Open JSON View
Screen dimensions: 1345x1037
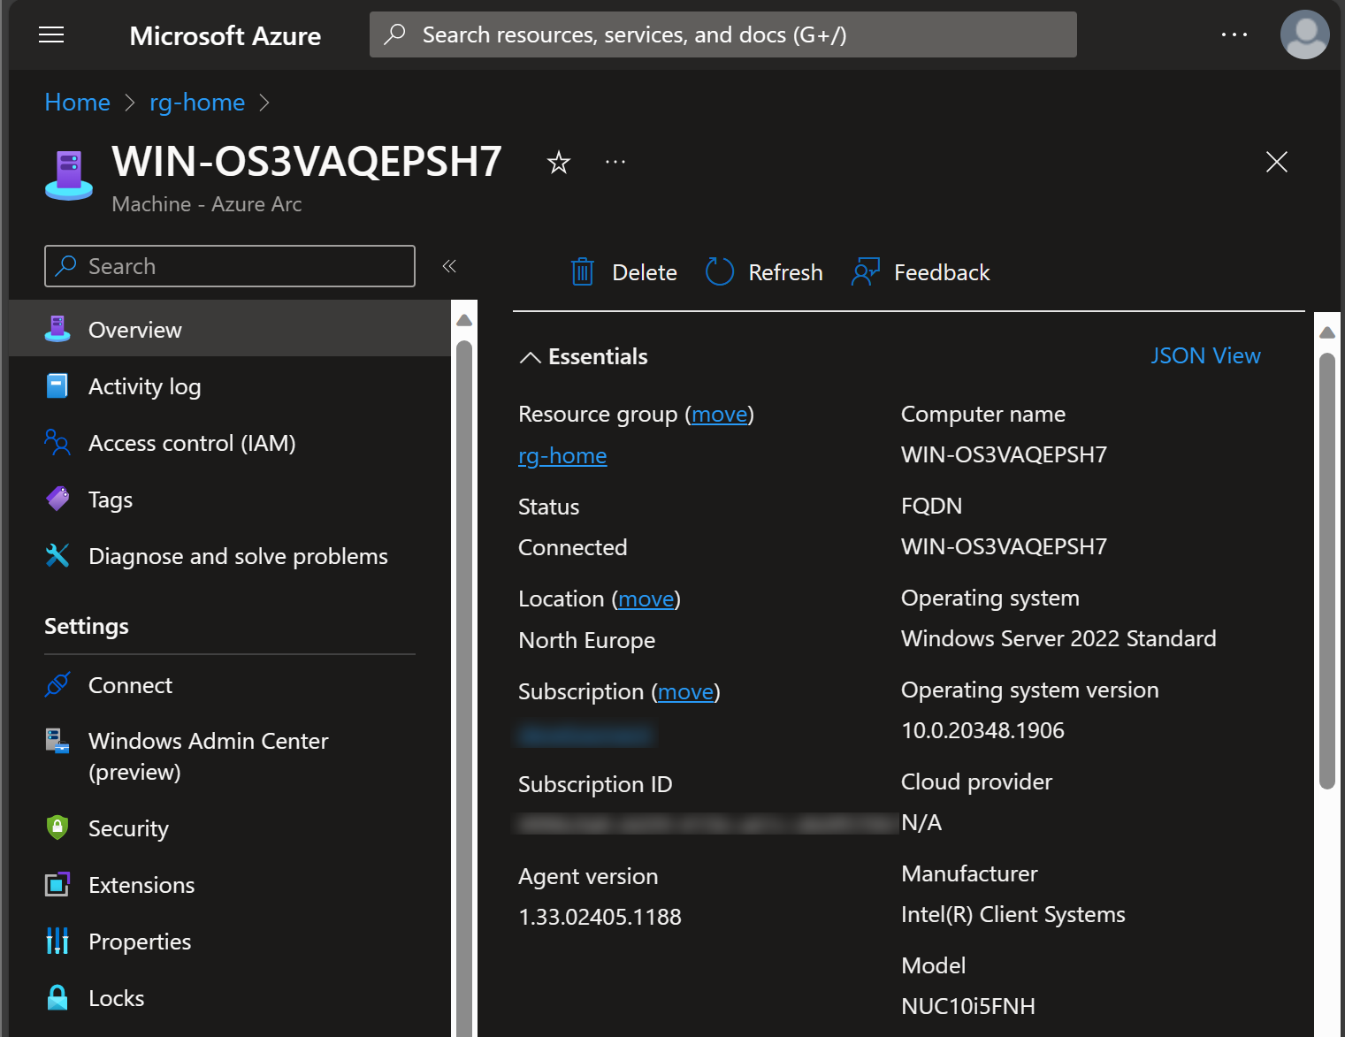click(1205, 355)
